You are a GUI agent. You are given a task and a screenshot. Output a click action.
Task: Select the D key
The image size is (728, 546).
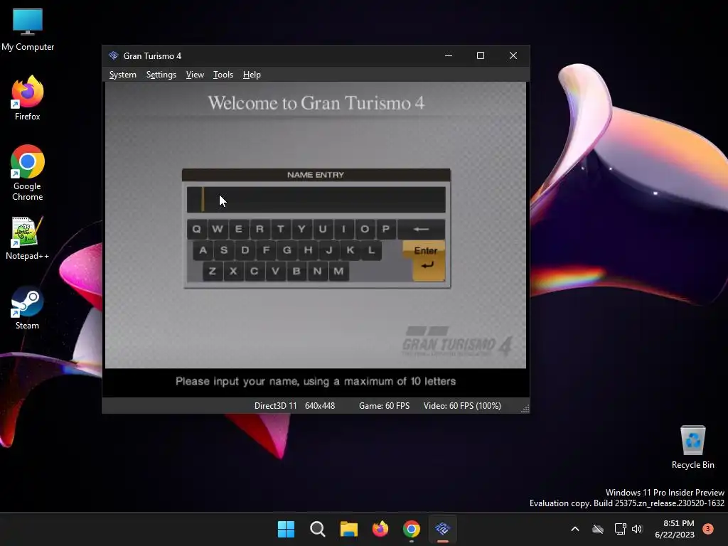click(x=245, y=250)
